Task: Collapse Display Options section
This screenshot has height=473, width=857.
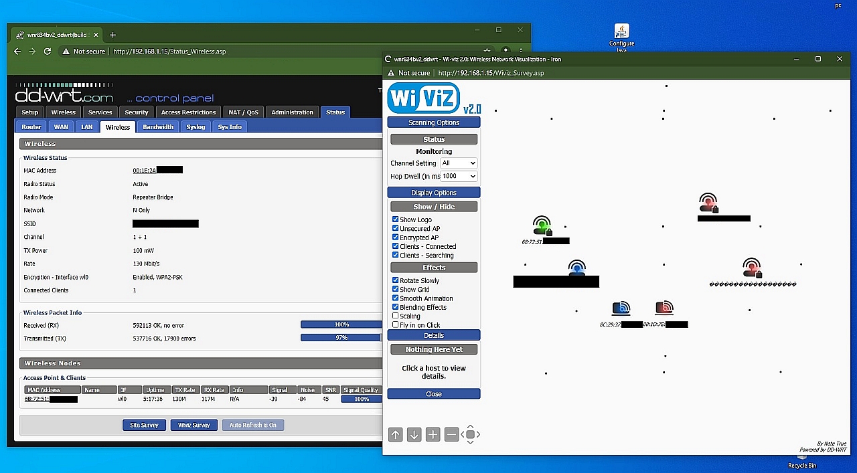Action: coord(434,193)
